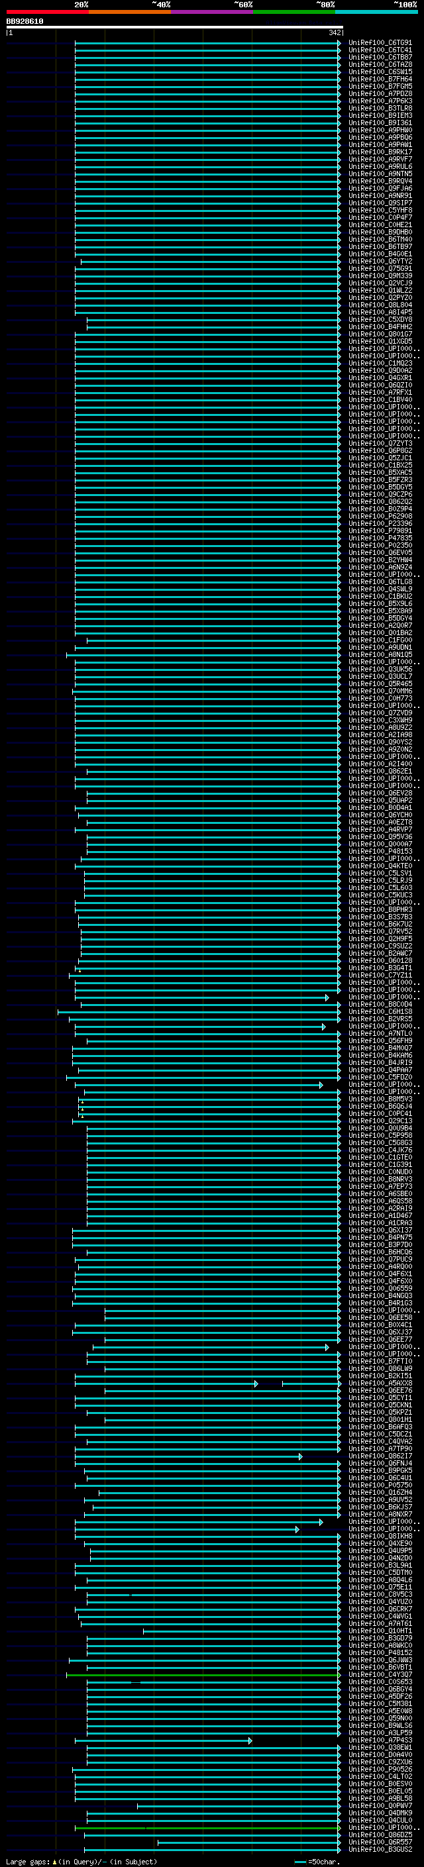Open hit UniRef100_C6TC41
This screenshot has height=1867, width=424.
pos(380,50)
